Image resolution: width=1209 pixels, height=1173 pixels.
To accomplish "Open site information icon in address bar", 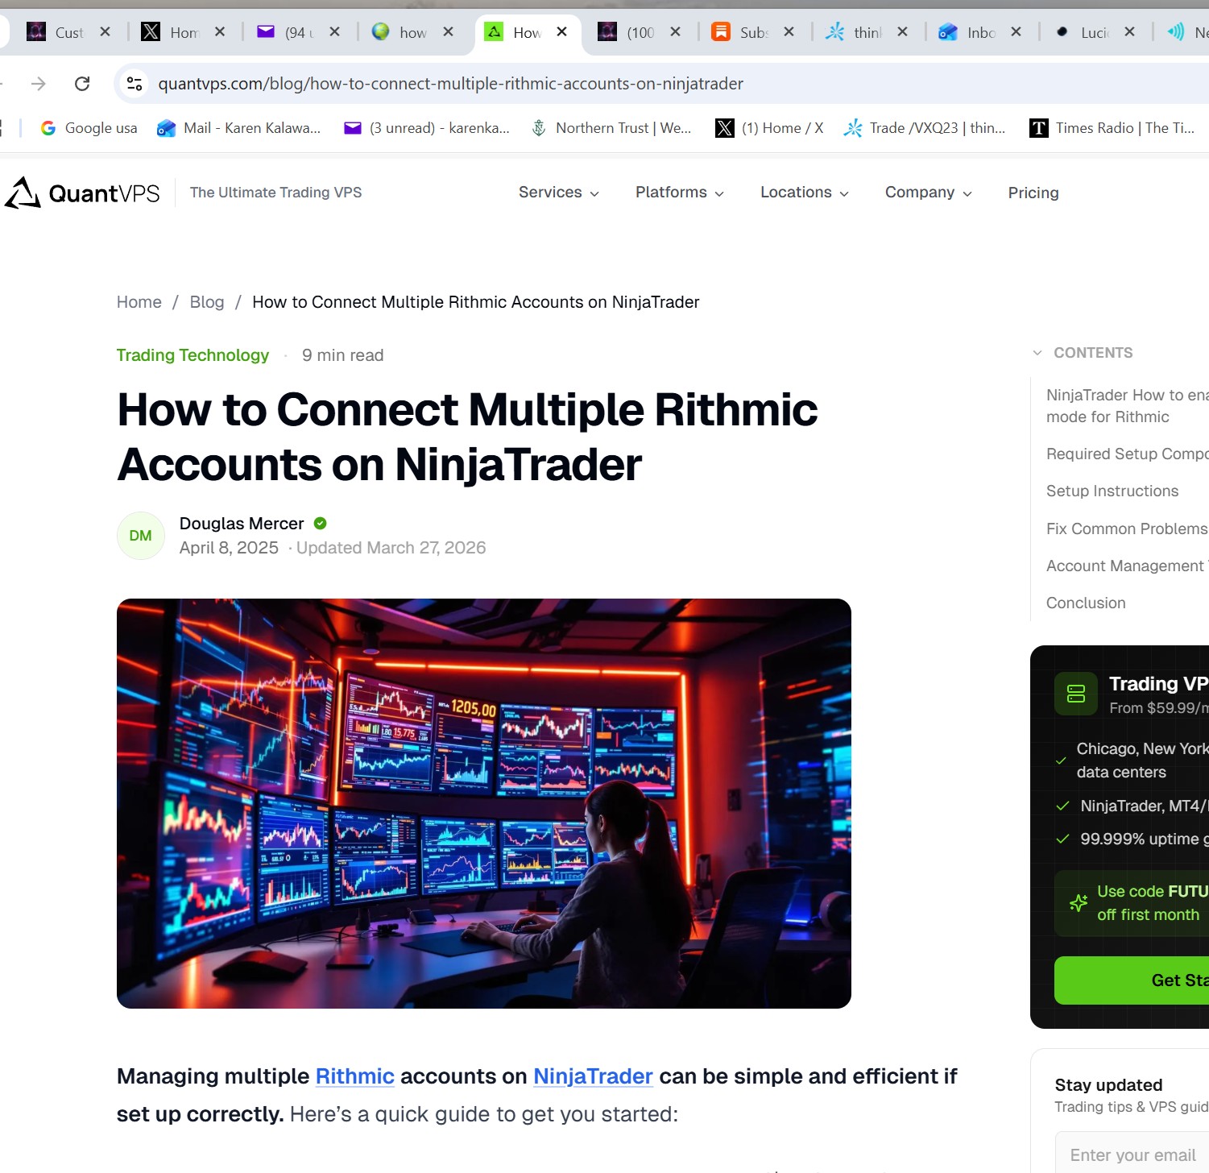I will pos(135,84).
